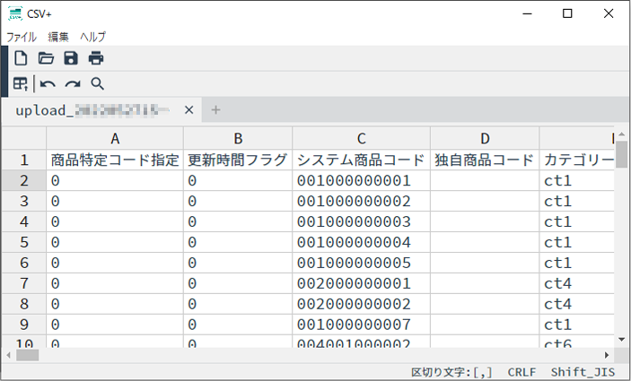Select row 2 header

point(23,180)
